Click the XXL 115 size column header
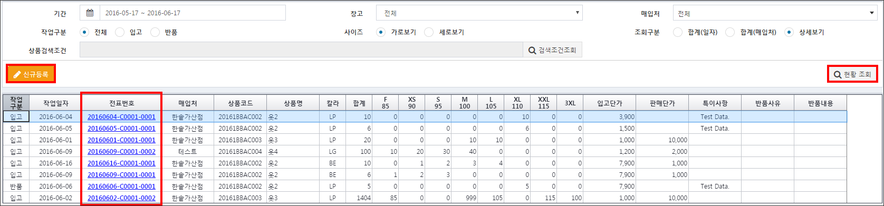The width and height of the screenshot is (884, 206). point(544,103)
